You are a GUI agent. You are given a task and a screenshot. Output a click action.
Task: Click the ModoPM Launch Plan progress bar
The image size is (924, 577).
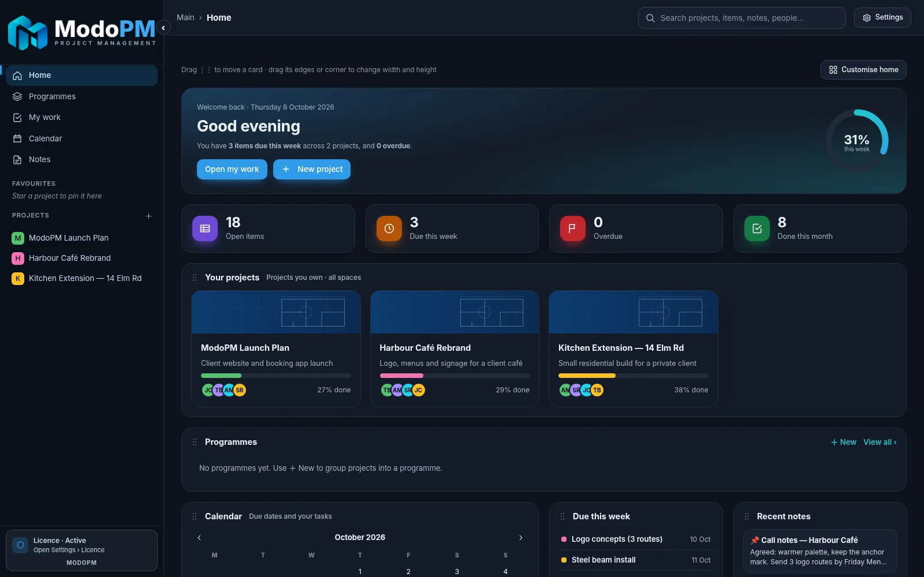tap(276, 376)
